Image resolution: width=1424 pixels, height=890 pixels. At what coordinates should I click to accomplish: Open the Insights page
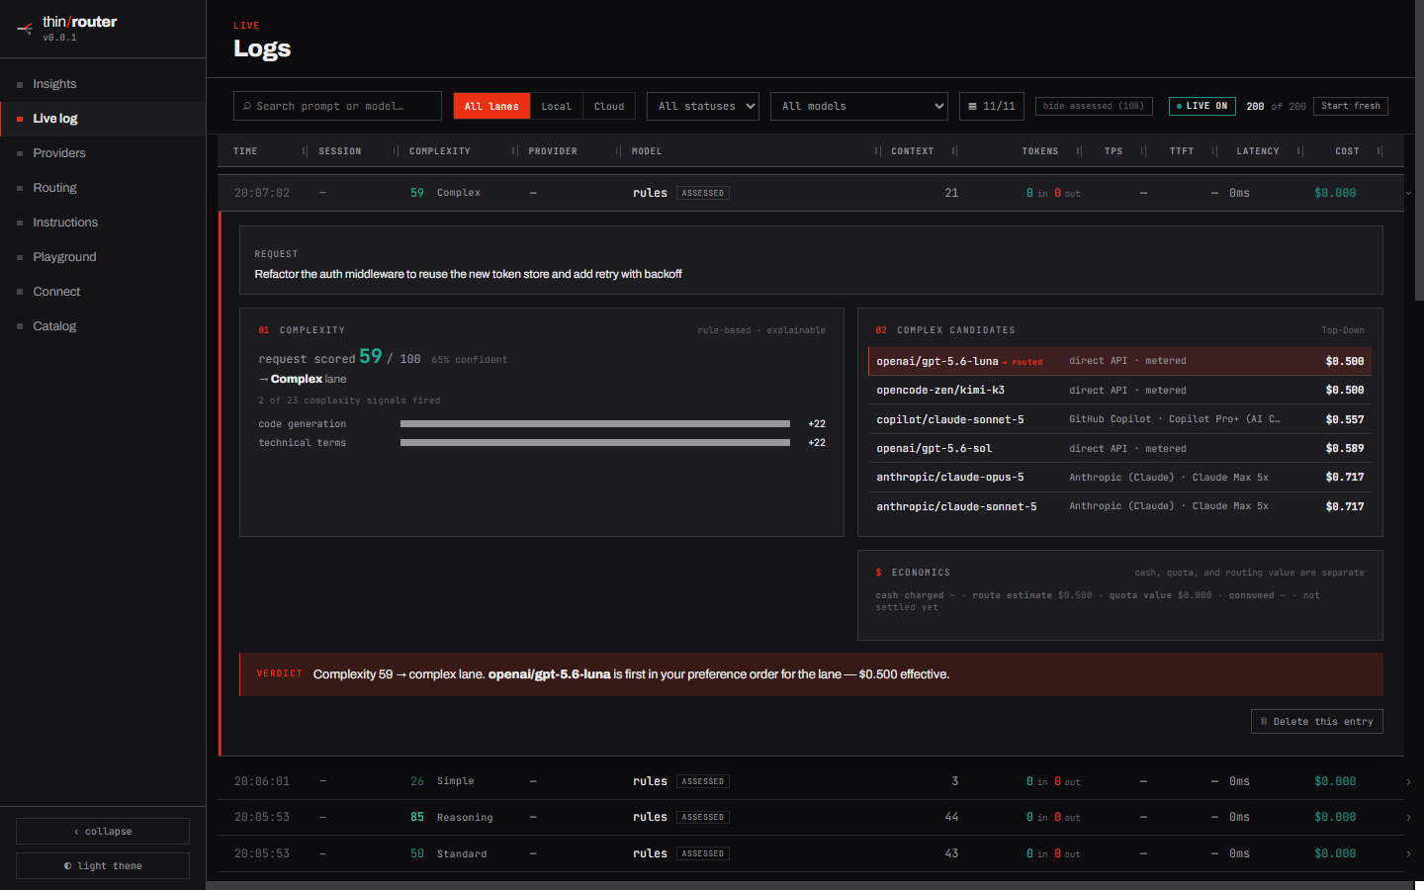103,84
